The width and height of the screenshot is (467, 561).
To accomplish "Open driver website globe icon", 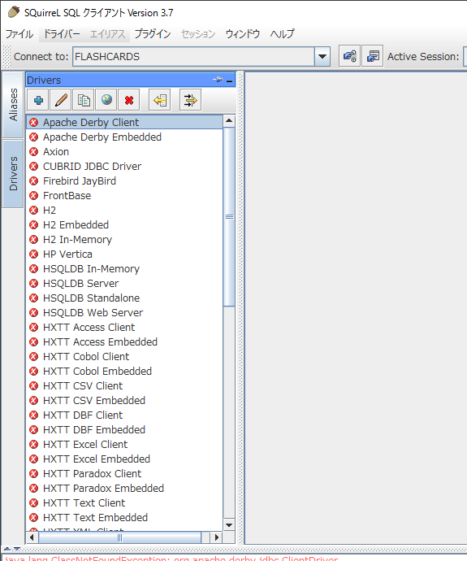I will [x=106, y=100].
